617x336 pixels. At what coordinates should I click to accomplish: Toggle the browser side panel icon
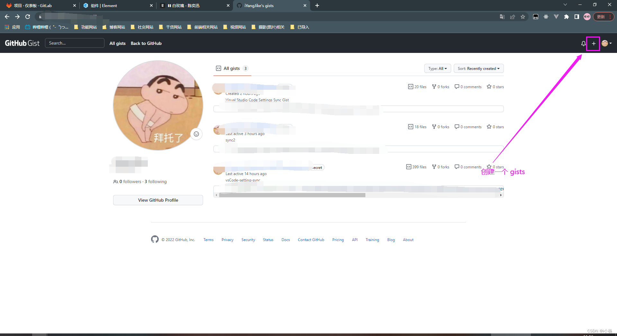(x=577, y=17)
